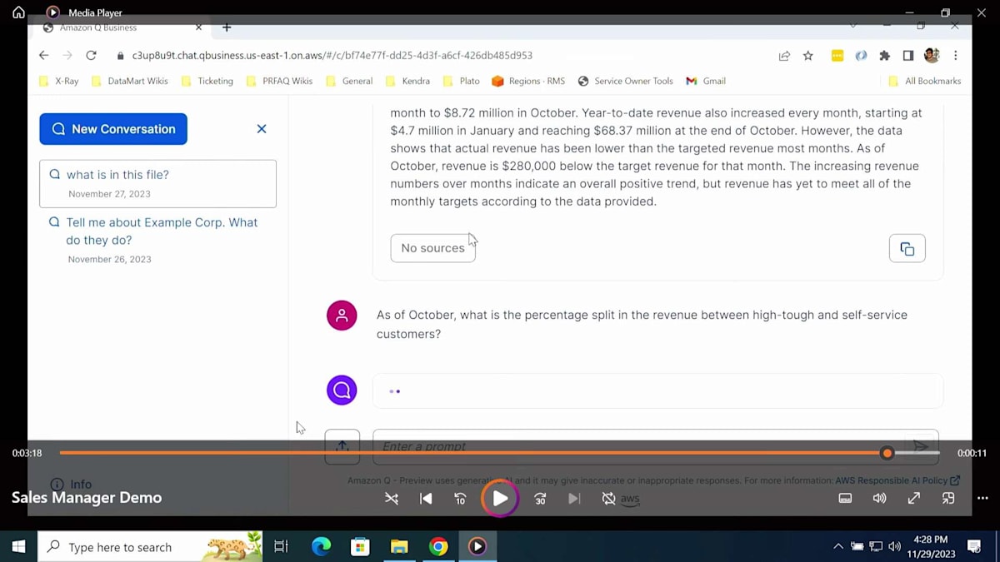Bookmark this page with star icon
1000x562 pixels.
tap(807, 56)
